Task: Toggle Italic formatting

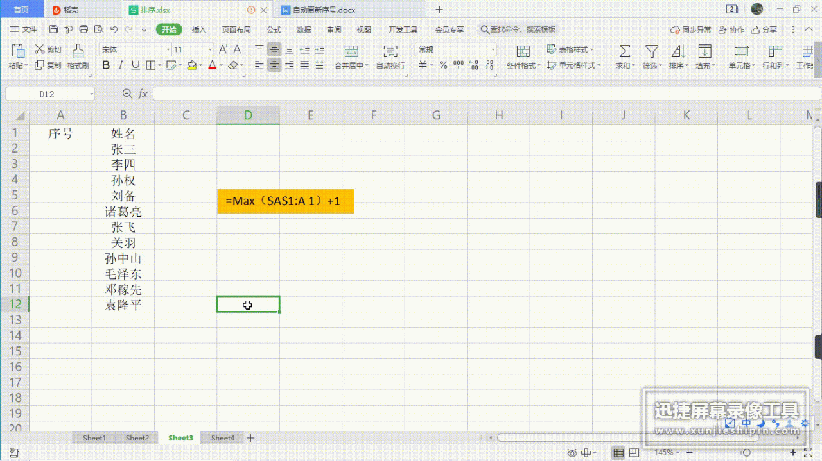Action: [x=121, y=65]
